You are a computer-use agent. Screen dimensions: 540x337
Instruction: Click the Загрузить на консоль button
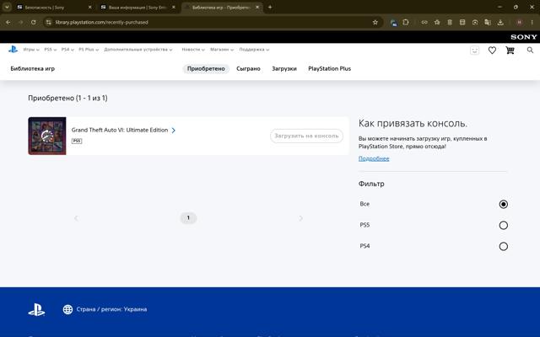coord(306,136)
